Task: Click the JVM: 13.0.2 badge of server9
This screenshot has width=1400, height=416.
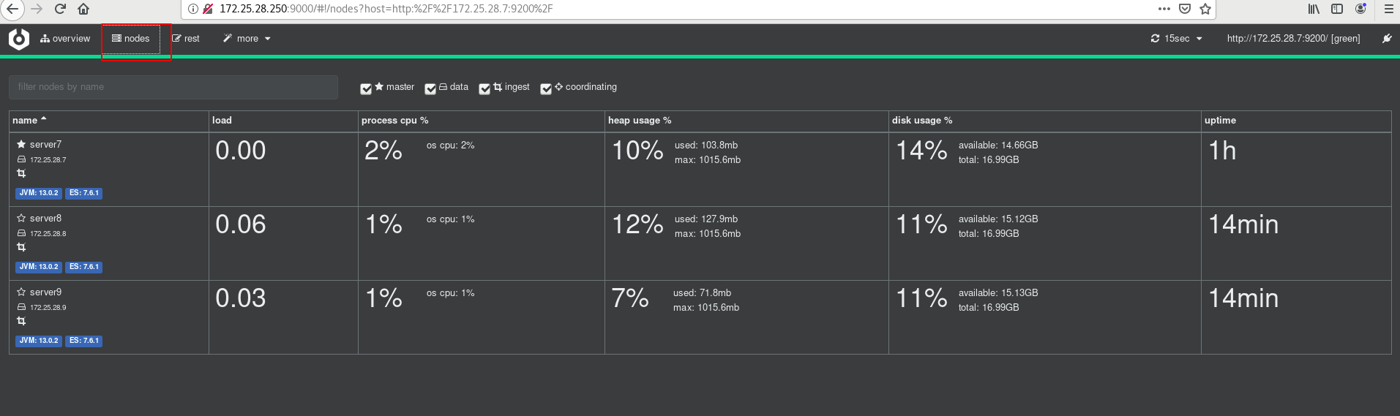Action: coord(39,341)
